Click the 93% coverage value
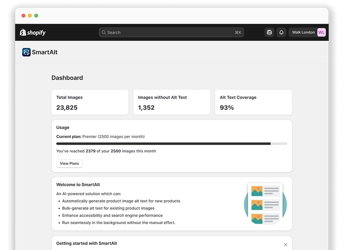The width and height of the screenshot is (344, 250). pyautogui.click(x=227, y=108)
